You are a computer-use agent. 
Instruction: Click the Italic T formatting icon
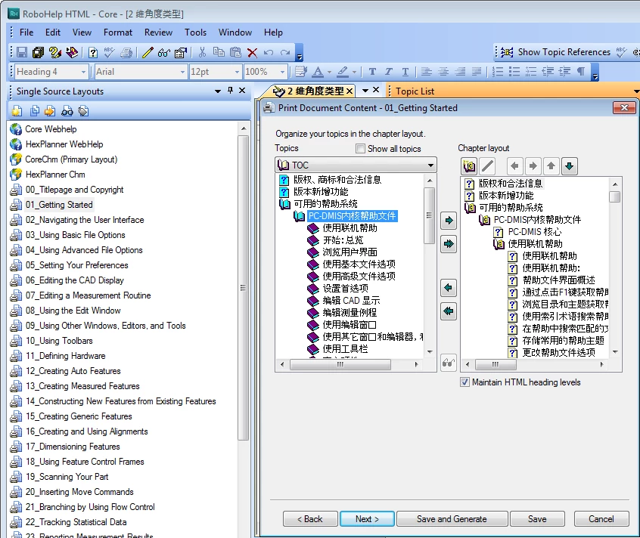pos(389,72)
